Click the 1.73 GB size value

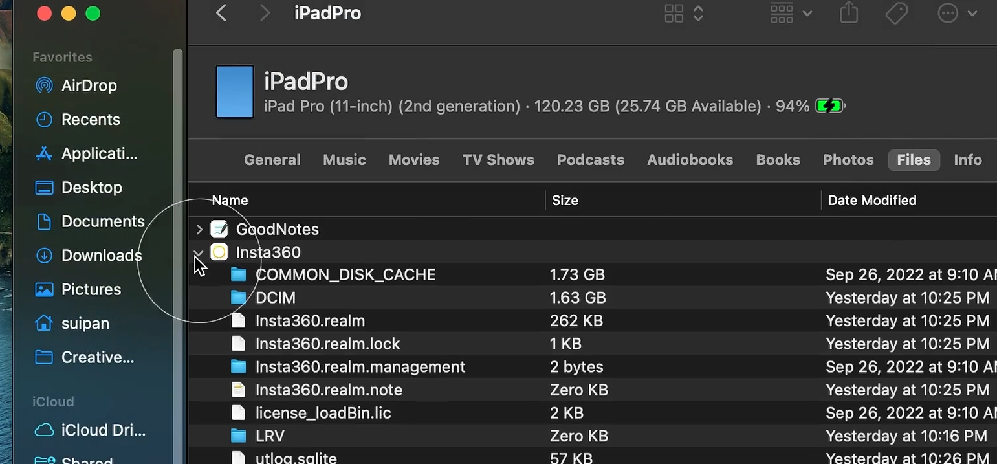tap(577, 274)
